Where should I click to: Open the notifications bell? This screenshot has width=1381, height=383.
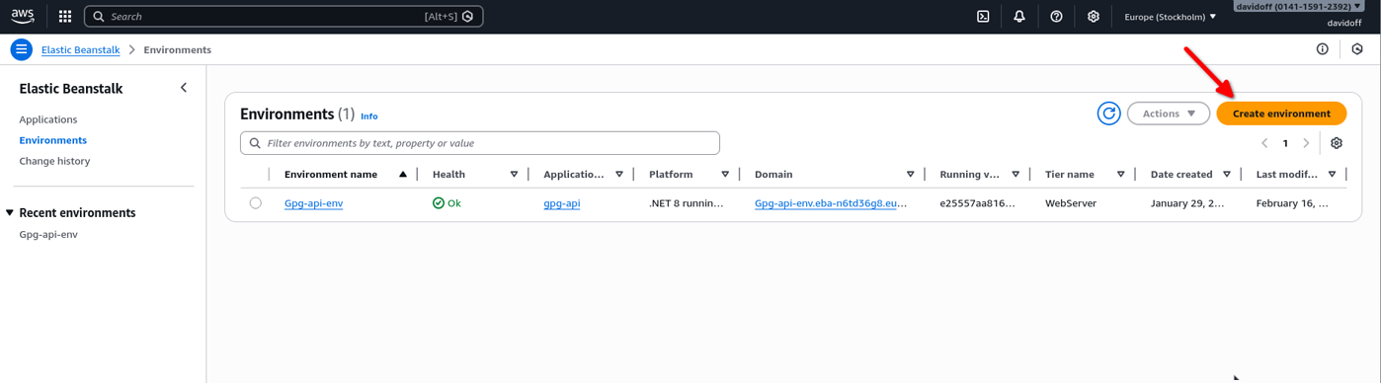coord(1019,16)
